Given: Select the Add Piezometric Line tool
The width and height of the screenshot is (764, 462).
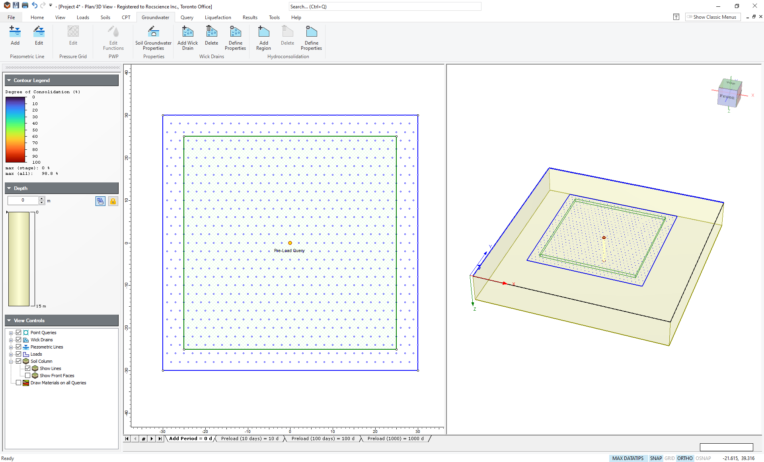Looking at the screenshot, I should 15,36.
